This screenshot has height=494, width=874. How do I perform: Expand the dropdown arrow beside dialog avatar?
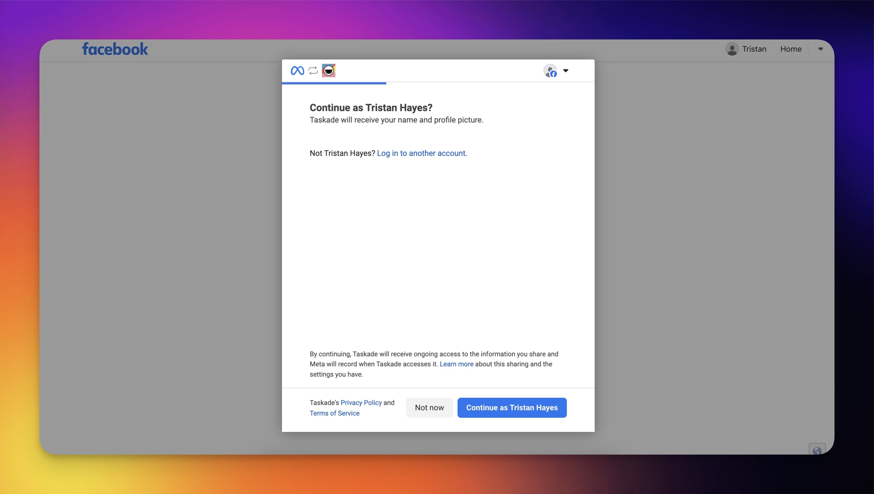point(566,71)
